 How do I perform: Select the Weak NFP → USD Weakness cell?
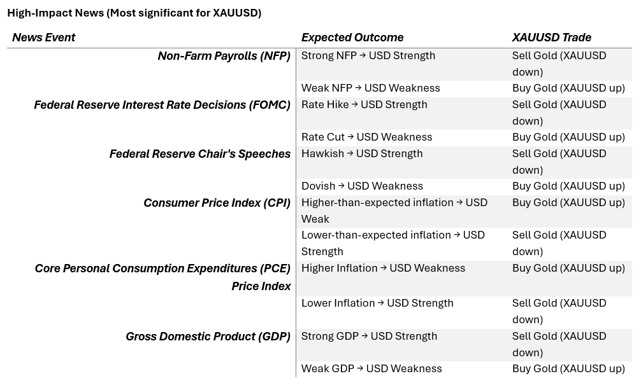coord(370,88)
